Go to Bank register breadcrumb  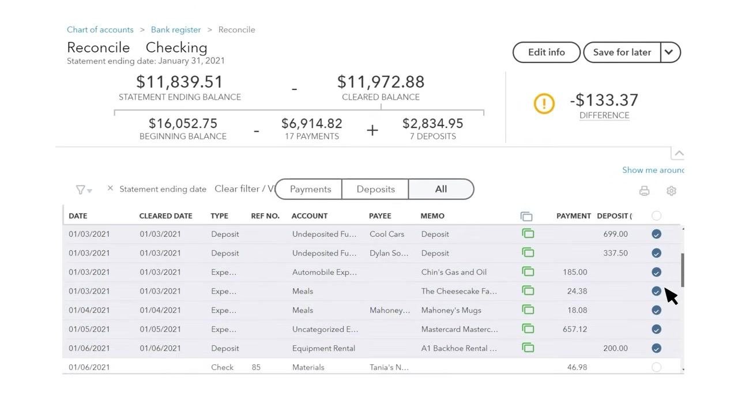click(x=176, y=29)
